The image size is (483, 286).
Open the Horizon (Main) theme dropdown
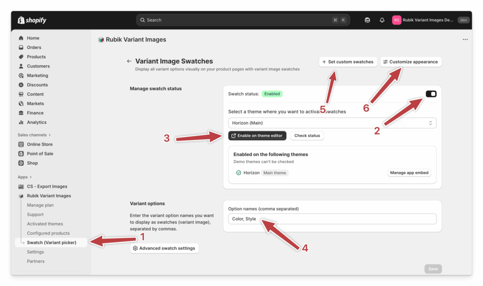pos(332,123)
